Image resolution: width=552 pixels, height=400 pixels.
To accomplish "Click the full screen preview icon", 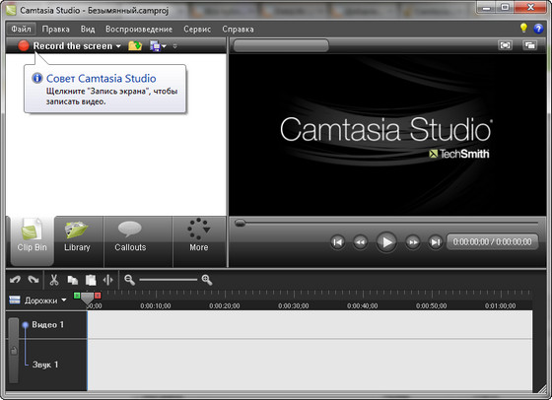I will coord(505,45).
